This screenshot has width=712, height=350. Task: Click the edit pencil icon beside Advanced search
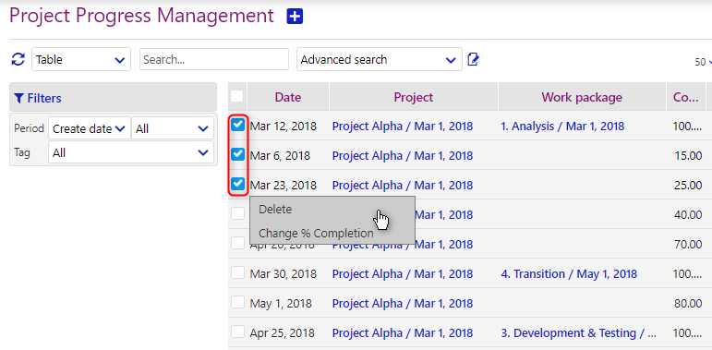pyautogui.click(x=473, y=59)
